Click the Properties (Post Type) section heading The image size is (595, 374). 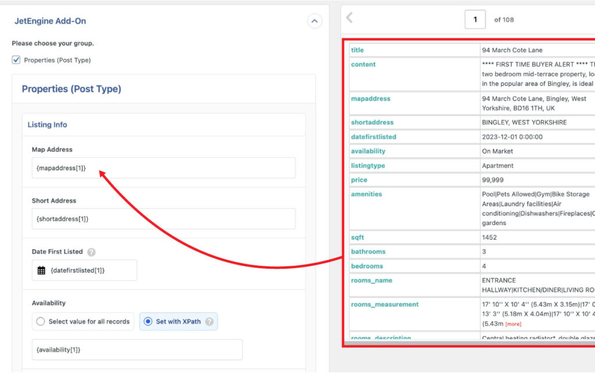click(x=71, y=89)
